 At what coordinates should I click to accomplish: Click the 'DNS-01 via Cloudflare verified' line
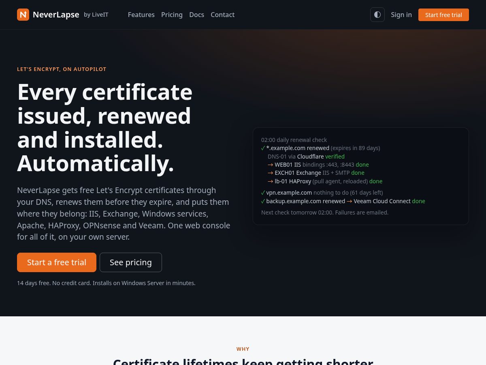point(306,157)
